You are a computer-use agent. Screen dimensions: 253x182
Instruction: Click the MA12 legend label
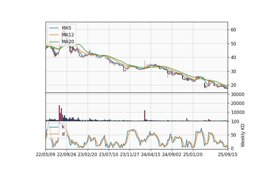(68, 35)
